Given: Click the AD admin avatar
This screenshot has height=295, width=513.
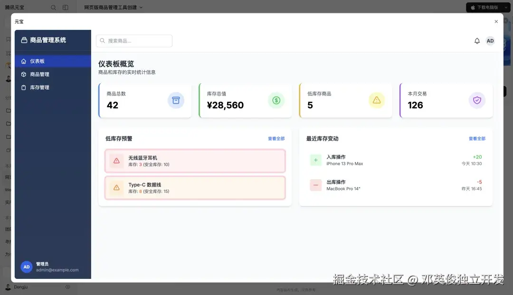Looking at the screenshot, I should [490, 41].
